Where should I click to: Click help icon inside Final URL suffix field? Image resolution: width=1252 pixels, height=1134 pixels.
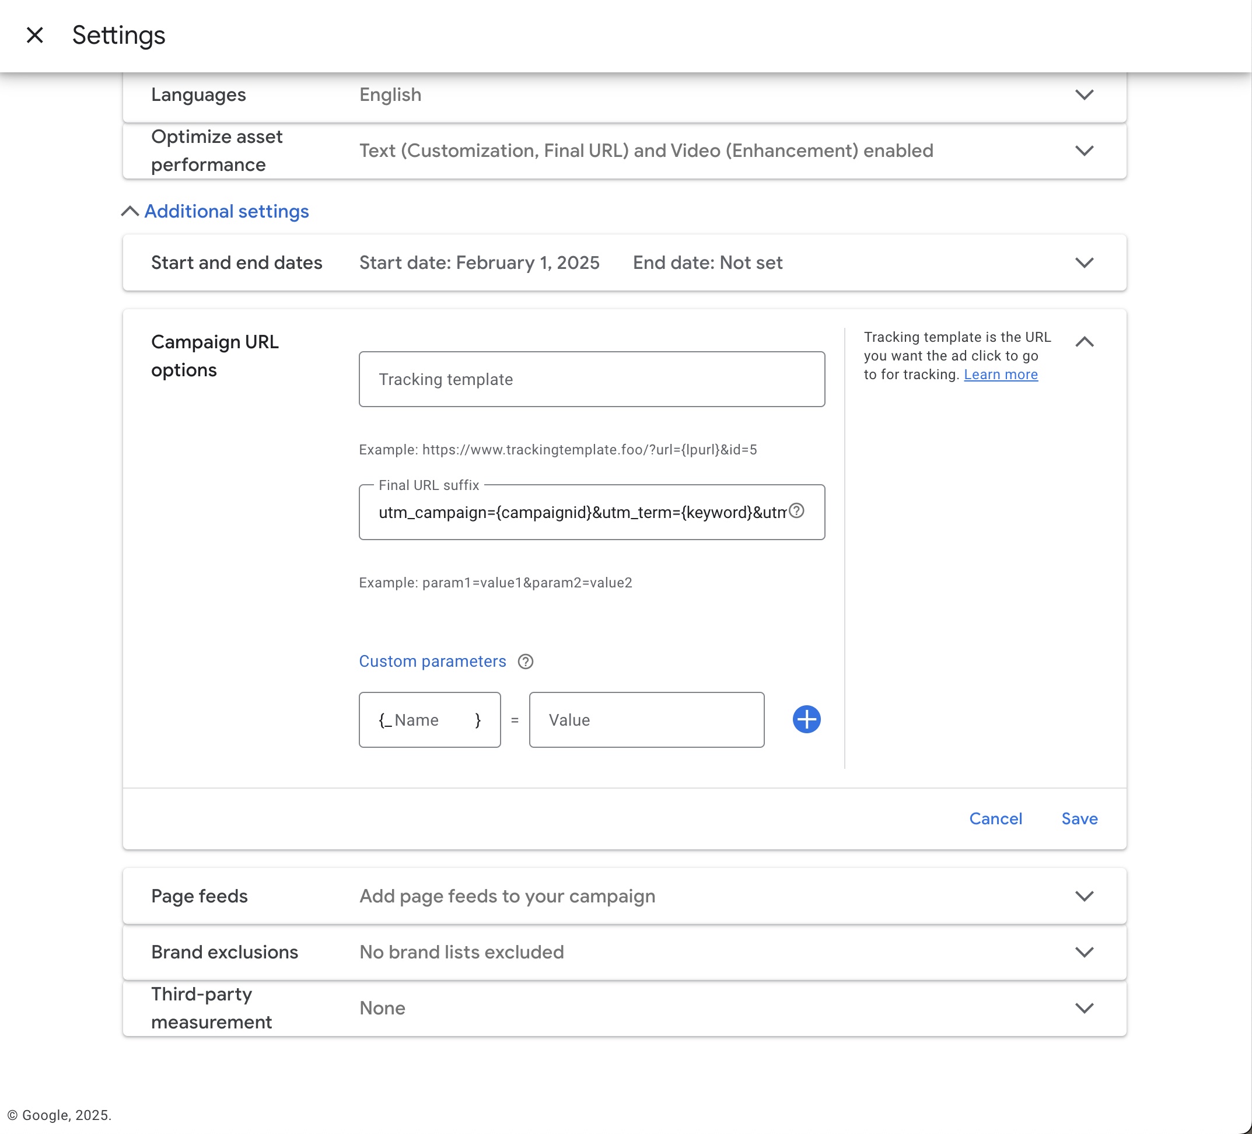coord(796,510)
